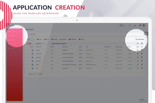Open the Show entries count dropdown
Viewport: 155px width, 103px height.
(36, 74)
